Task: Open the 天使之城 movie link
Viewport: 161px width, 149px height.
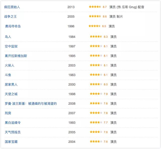Action: [11, 94]
